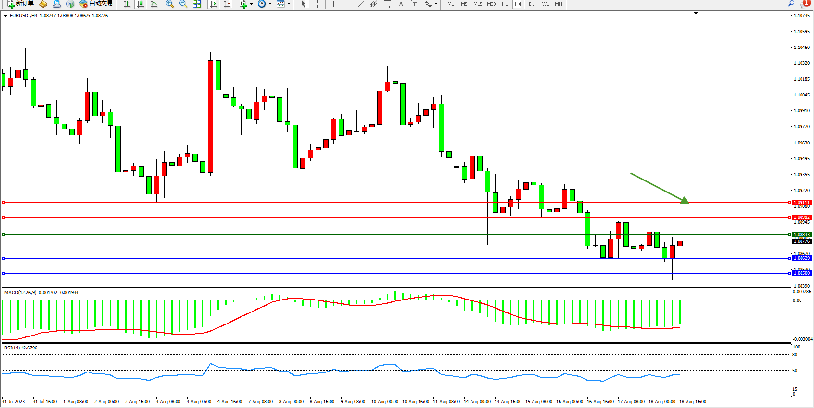
Task: Click the New Order (新订单) button
Action: pyautogui.click(x=20, y=4)
